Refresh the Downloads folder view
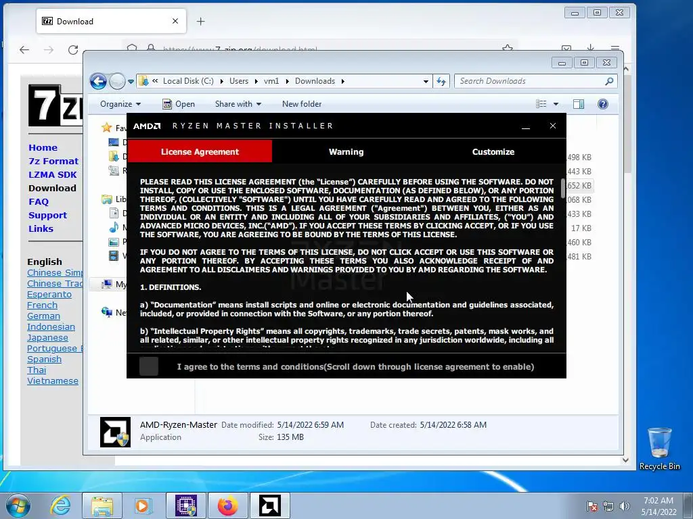The image size is (693, 519). coord(441,82)
